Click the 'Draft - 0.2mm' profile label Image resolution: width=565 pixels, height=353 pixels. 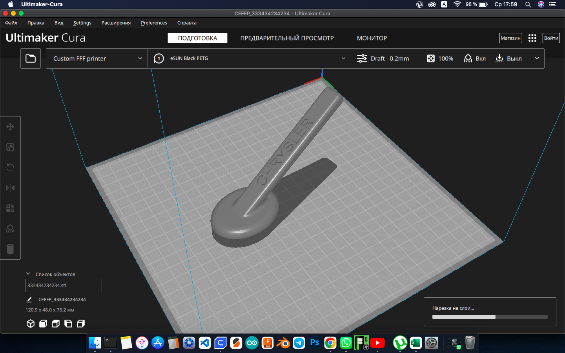pos(390,58)
